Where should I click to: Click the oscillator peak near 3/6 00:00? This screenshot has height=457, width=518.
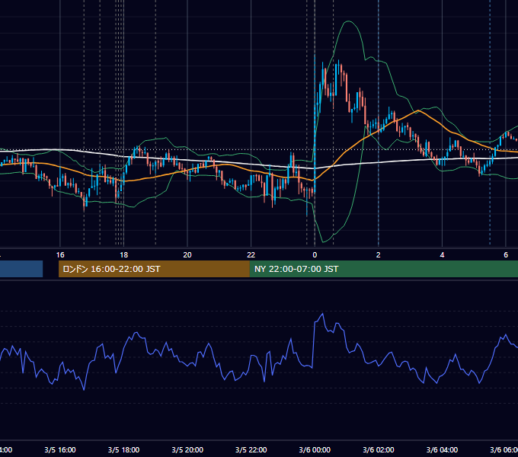[322, 314]
